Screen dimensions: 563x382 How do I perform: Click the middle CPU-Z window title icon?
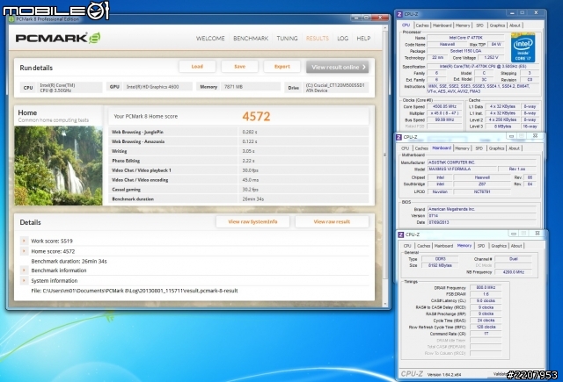pyautogui.click(x=398, y=137)
